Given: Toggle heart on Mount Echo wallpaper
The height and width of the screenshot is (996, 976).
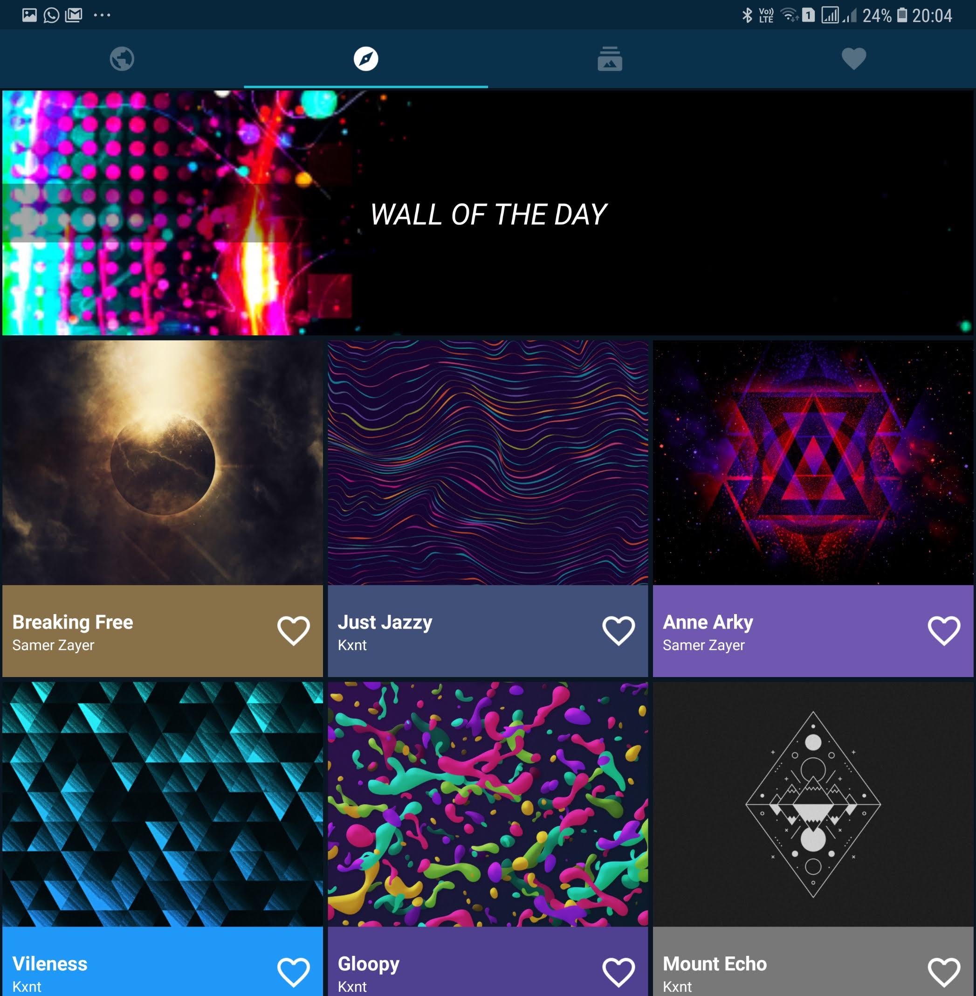Looking at the screenshot, I should click(944, 971).
